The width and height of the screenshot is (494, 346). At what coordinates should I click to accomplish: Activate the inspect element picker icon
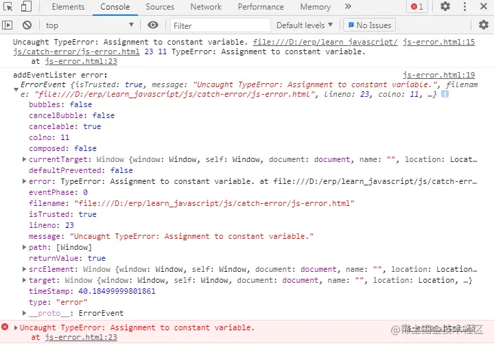pos(8,7)
